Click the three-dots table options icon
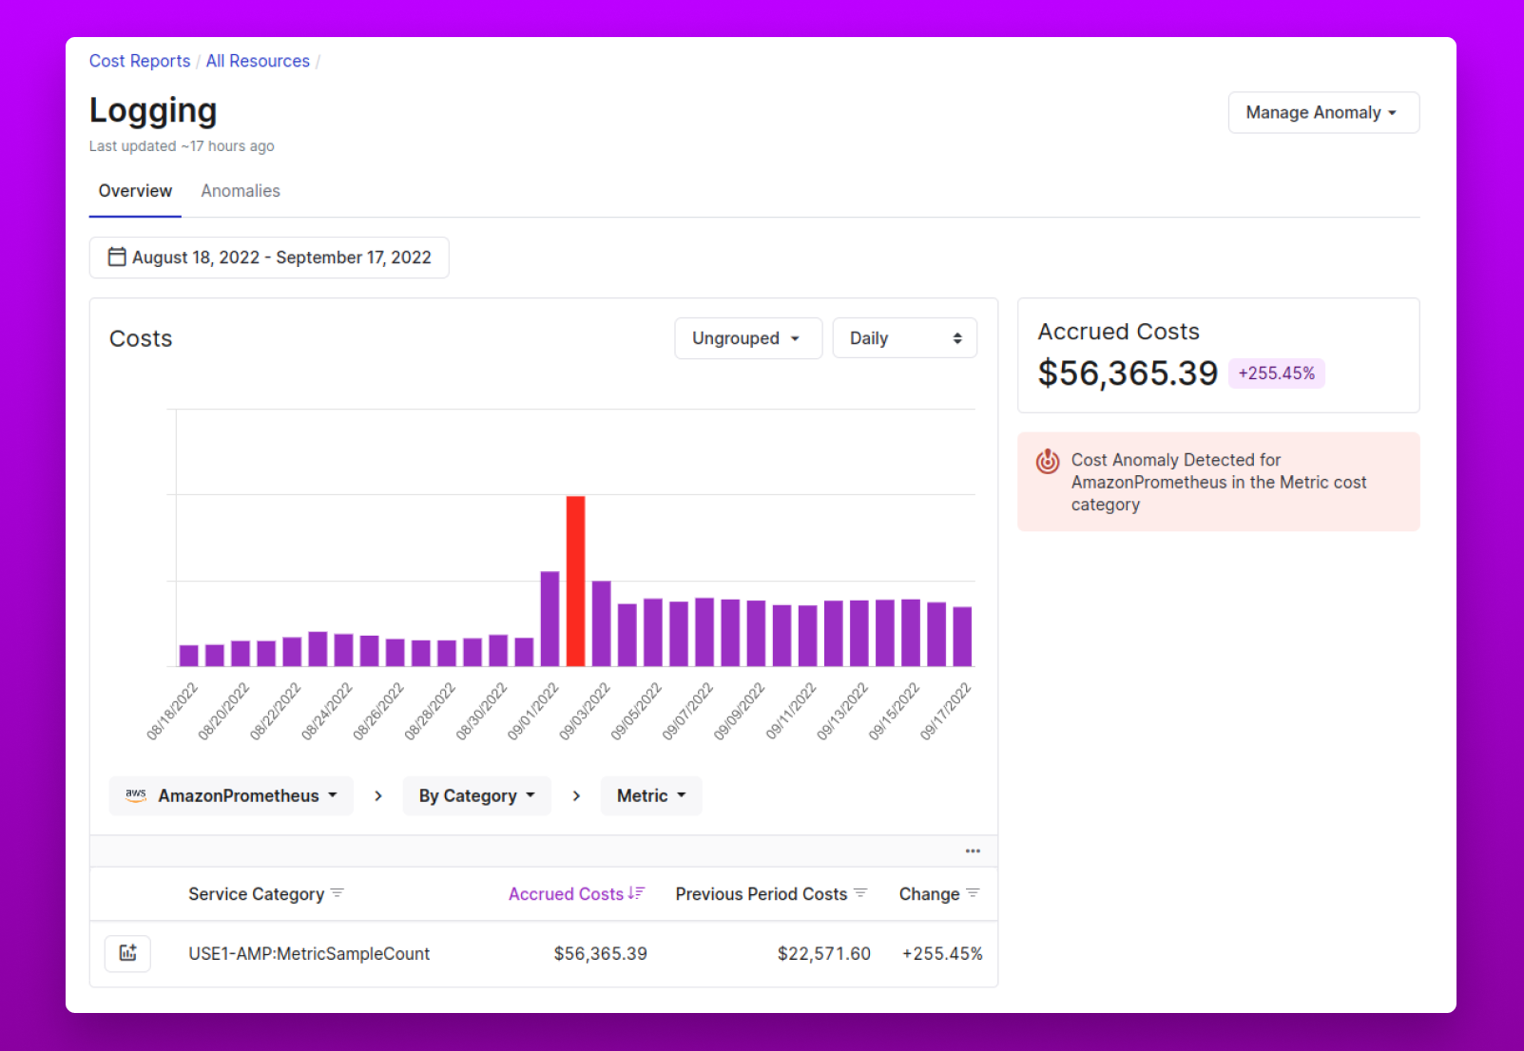This screenshot has height=1051, width=1524. pos(973,850)
